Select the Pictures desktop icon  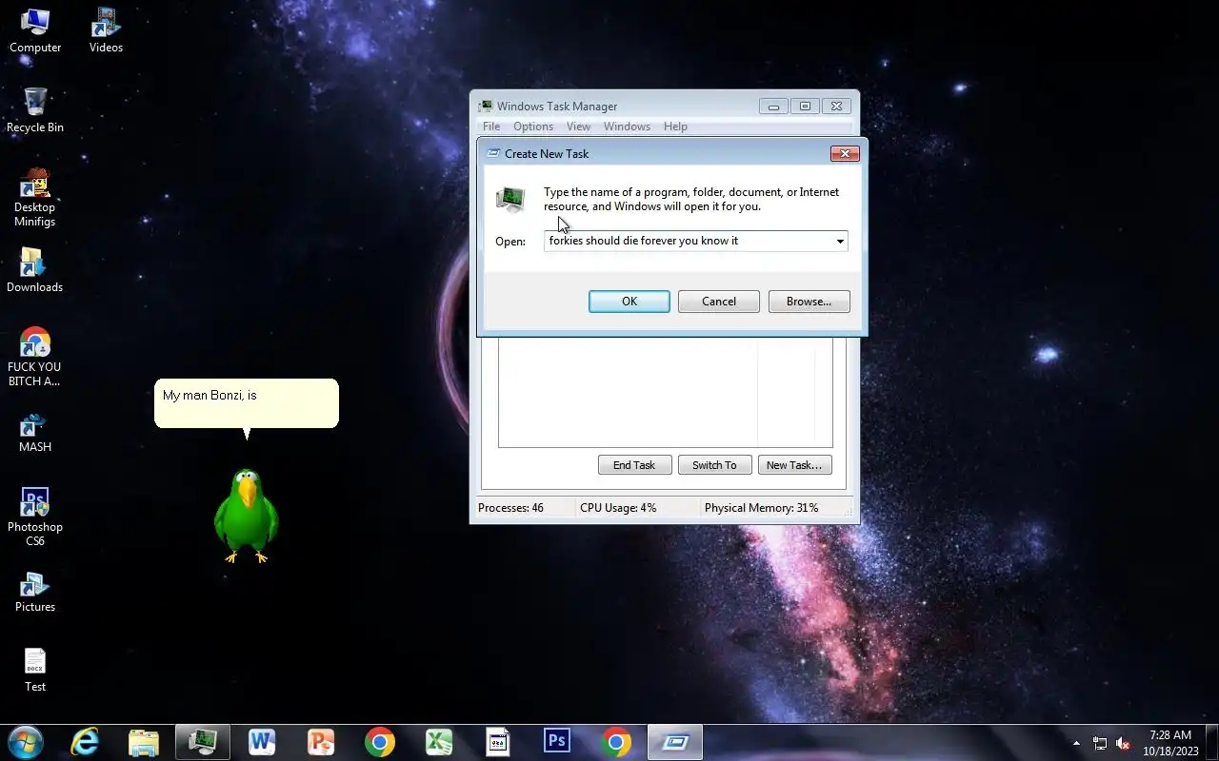coord(35,590)
